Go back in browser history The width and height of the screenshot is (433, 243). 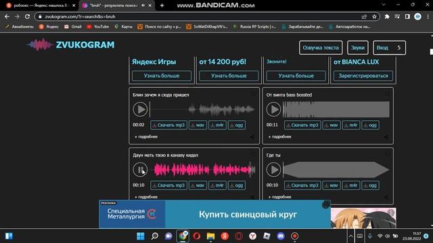pos(7,16)
